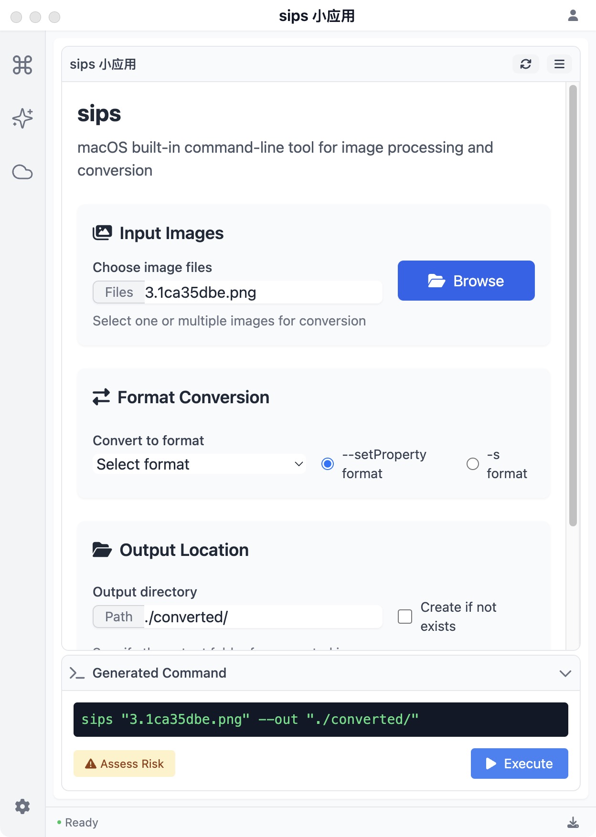Click the output directory path field
This screenshot has height=837, width=596.
coord(263,617)
